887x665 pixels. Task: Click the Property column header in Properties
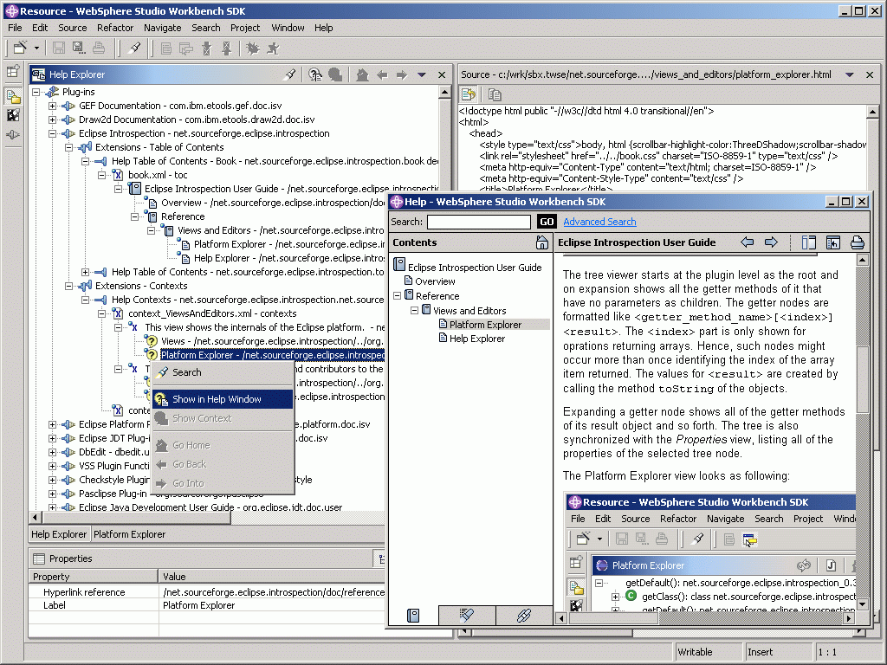pos(94,577)
